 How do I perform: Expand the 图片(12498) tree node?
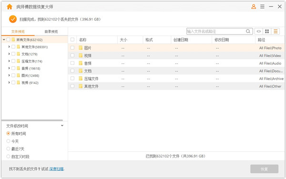9,75
